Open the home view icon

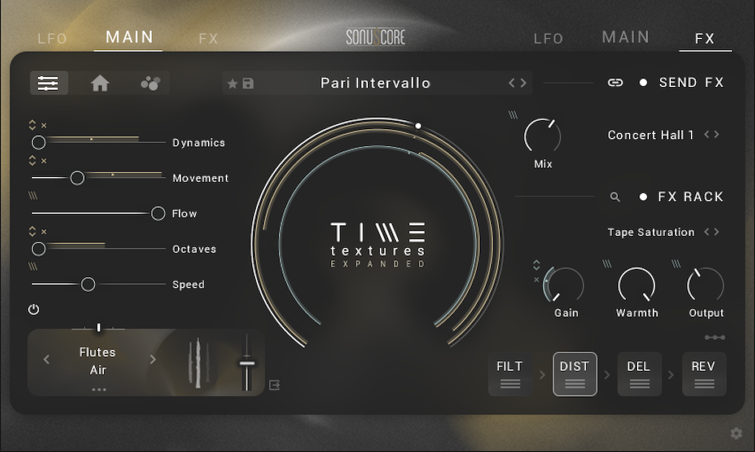tap(100, 83)
